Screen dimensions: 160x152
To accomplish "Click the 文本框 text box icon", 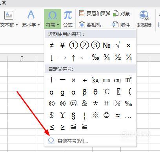I will pyautogui.click(x=9, y=15).
